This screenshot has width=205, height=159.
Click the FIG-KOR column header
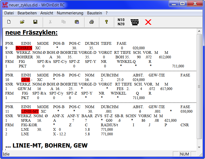[x=29, y=125]
